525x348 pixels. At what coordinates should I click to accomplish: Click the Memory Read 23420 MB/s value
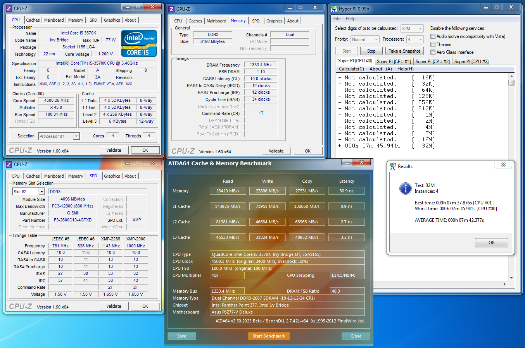coord(228,191)
